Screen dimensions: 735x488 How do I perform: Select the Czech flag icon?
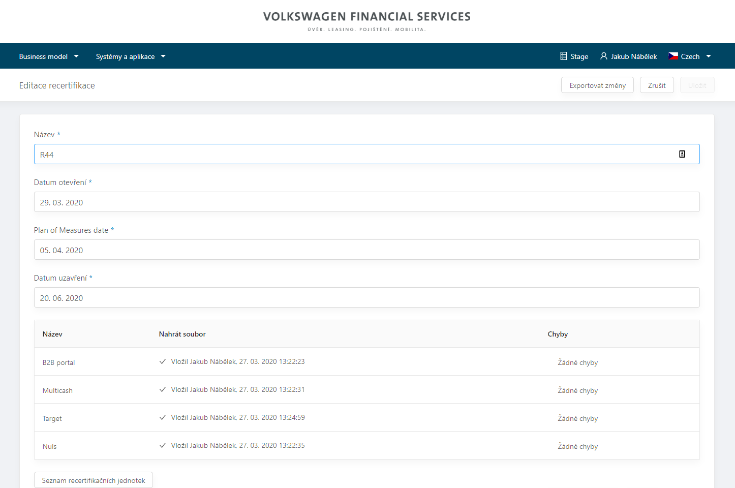point(673,56)
